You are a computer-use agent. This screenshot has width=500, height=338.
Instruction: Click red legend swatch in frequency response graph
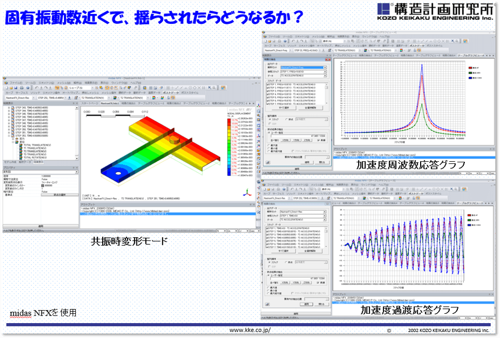(470, 68)
